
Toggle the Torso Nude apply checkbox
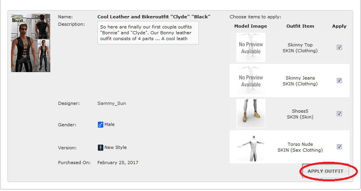[x=339, y=147]
